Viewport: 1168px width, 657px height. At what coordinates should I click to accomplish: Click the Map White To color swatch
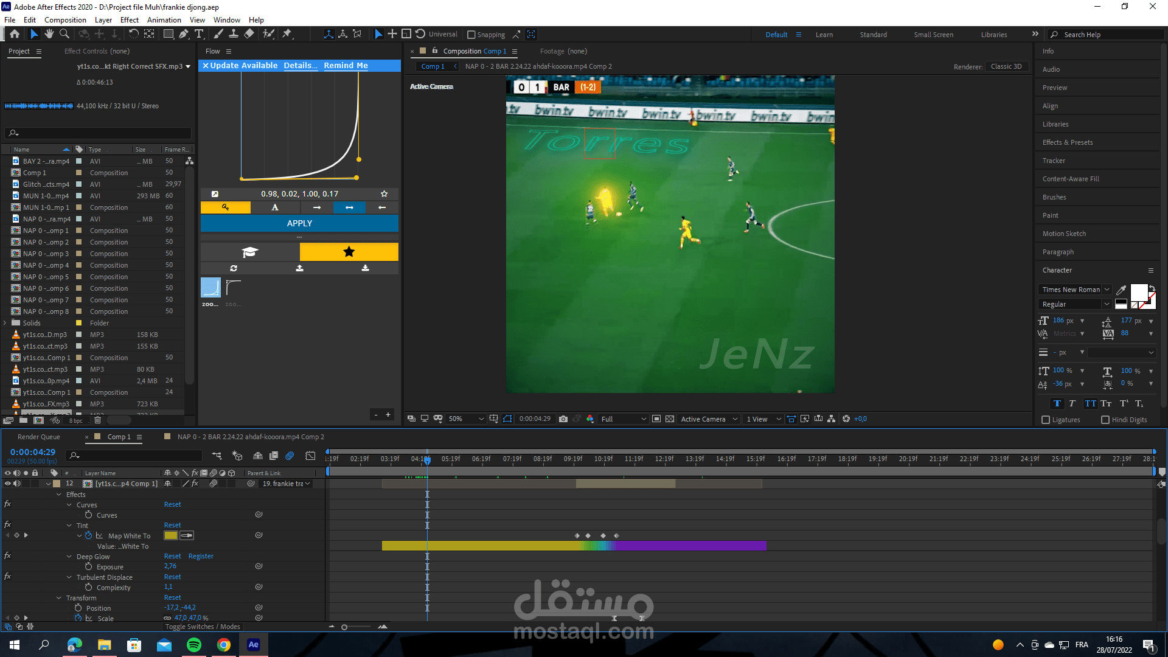[170, 535]
